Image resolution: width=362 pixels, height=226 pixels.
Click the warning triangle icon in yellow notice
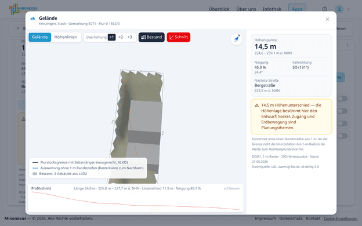tap(257, 105)
